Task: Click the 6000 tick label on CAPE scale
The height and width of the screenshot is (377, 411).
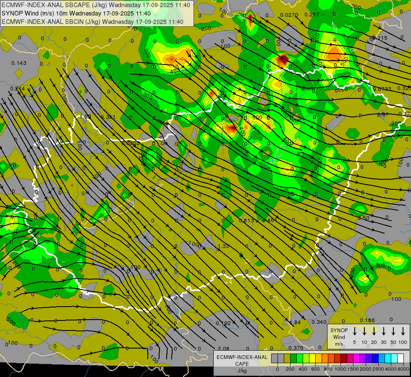Action: point(403,369)
